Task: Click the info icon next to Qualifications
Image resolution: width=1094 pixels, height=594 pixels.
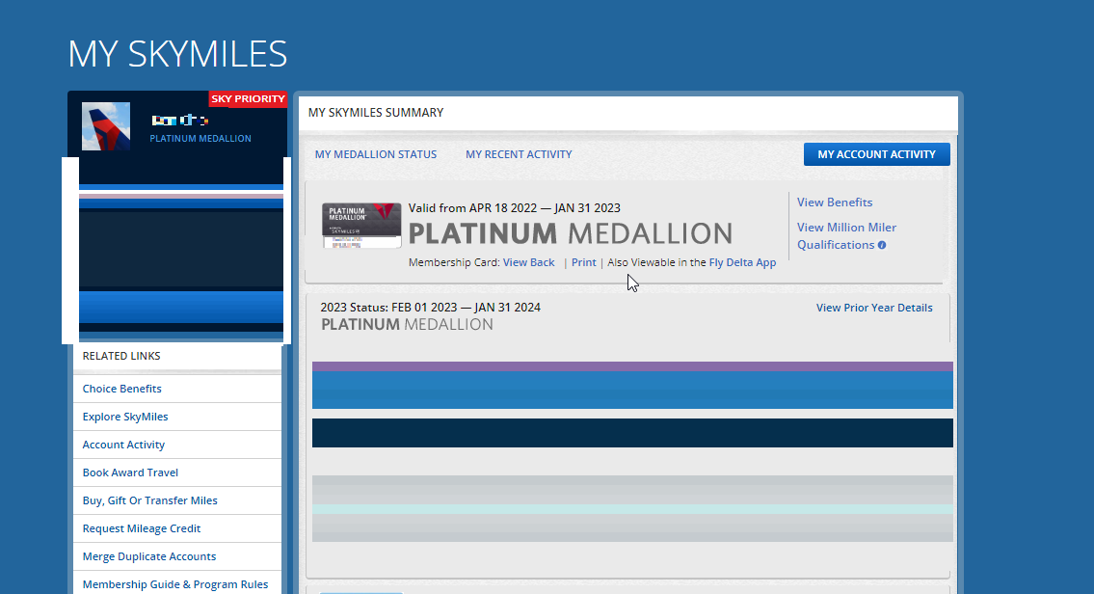Action: point(882,245)
